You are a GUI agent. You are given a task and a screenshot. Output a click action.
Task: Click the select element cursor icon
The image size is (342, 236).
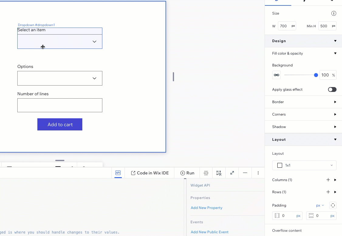pos(219,173)
